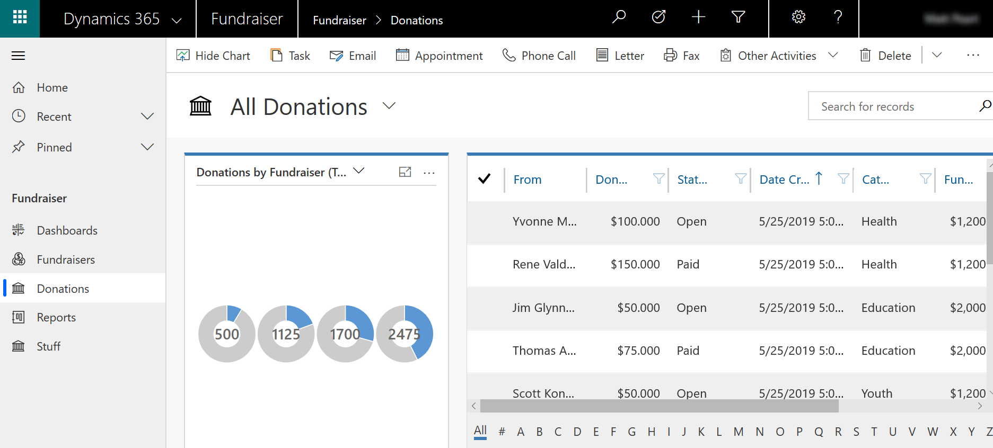Collapse the sidebar with hamburger menu
Viewport: 993px width, 448px height.
19,56
